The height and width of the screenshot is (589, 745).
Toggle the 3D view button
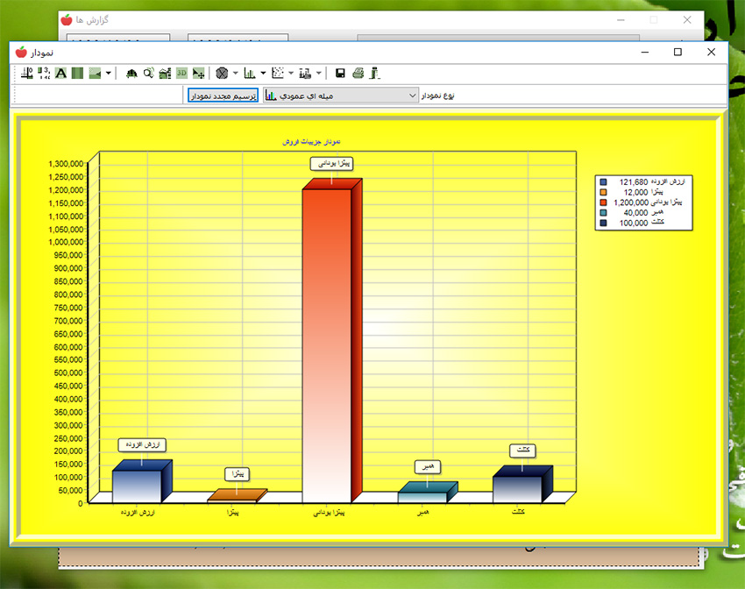(181, 74)
